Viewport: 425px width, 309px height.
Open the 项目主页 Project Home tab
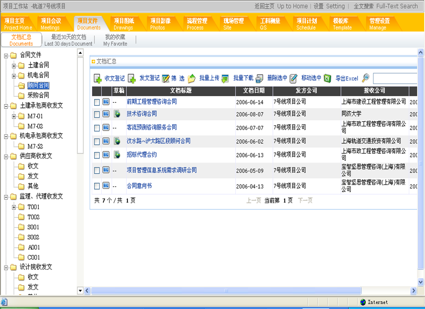pyautogui.click(x=18, y=24)
